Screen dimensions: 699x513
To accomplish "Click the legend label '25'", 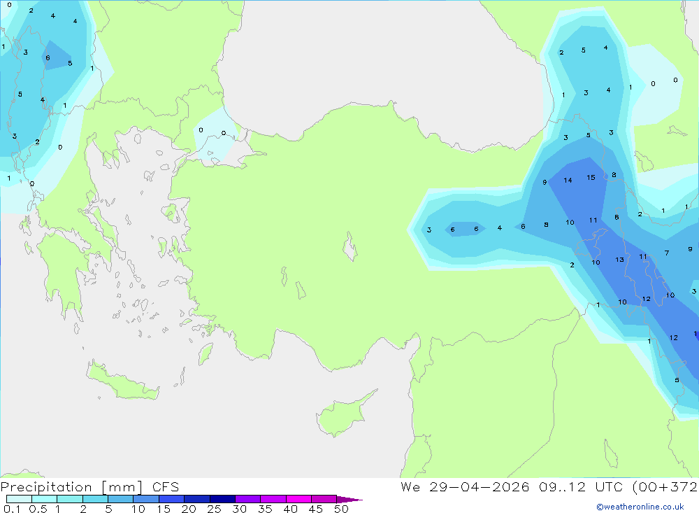I will coord(214,509).
